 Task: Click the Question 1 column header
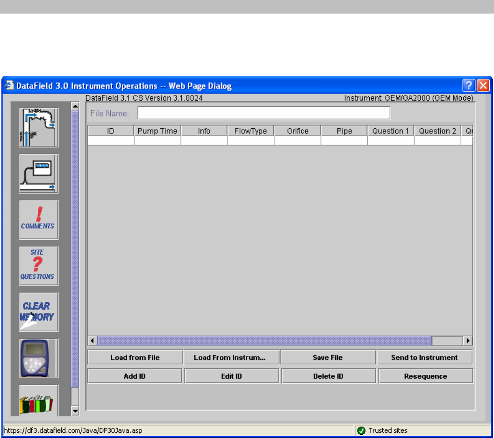[x=391, y=131]
